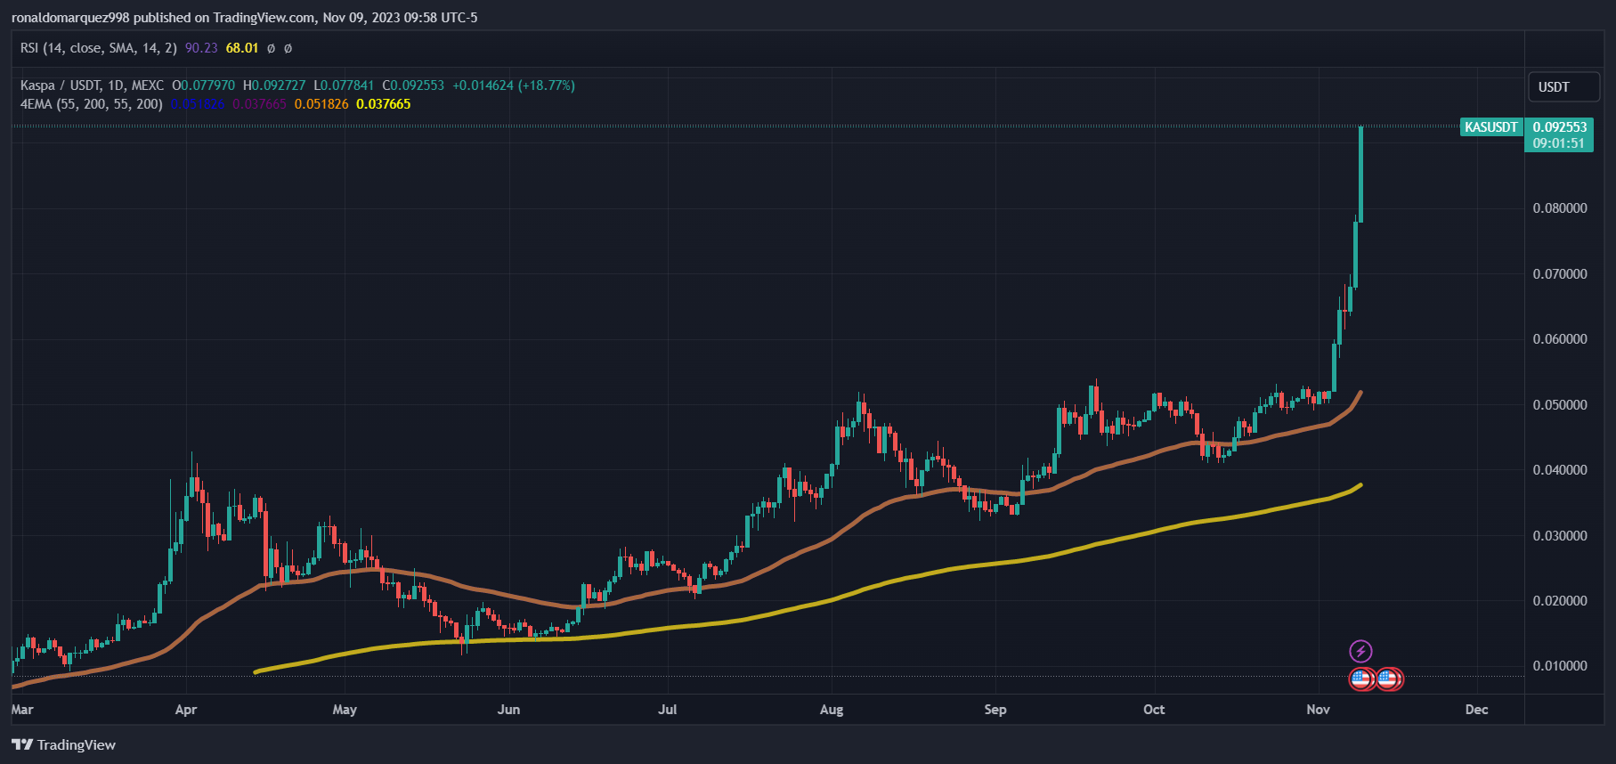Click the published-by header text at top
Viewport: 1616px width, 764px height.
pyautogui.click(x=244, y=18)
